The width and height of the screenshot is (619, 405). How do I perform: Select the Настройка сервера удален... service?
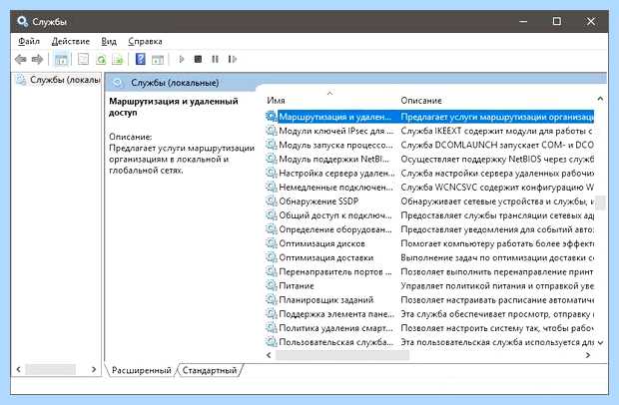click(336, 174)
